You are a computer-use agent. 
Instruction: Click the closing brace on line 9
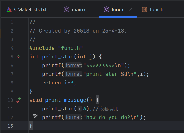pyautogui.click(x=31, y=91)
